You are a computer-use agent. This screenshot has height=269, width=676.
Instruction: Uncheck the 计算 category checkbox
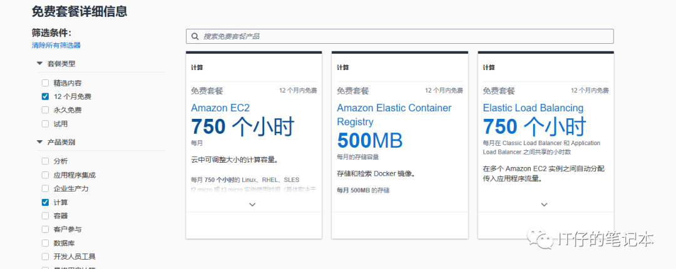45,202
